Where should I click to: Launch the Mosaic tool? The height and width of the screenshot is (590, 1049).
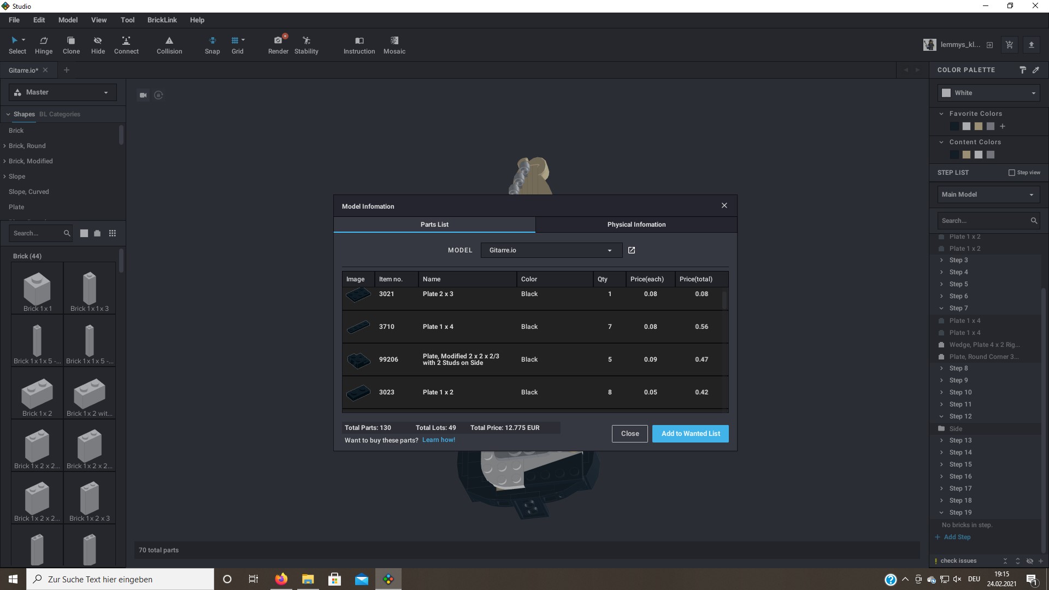tap(394, 45)
